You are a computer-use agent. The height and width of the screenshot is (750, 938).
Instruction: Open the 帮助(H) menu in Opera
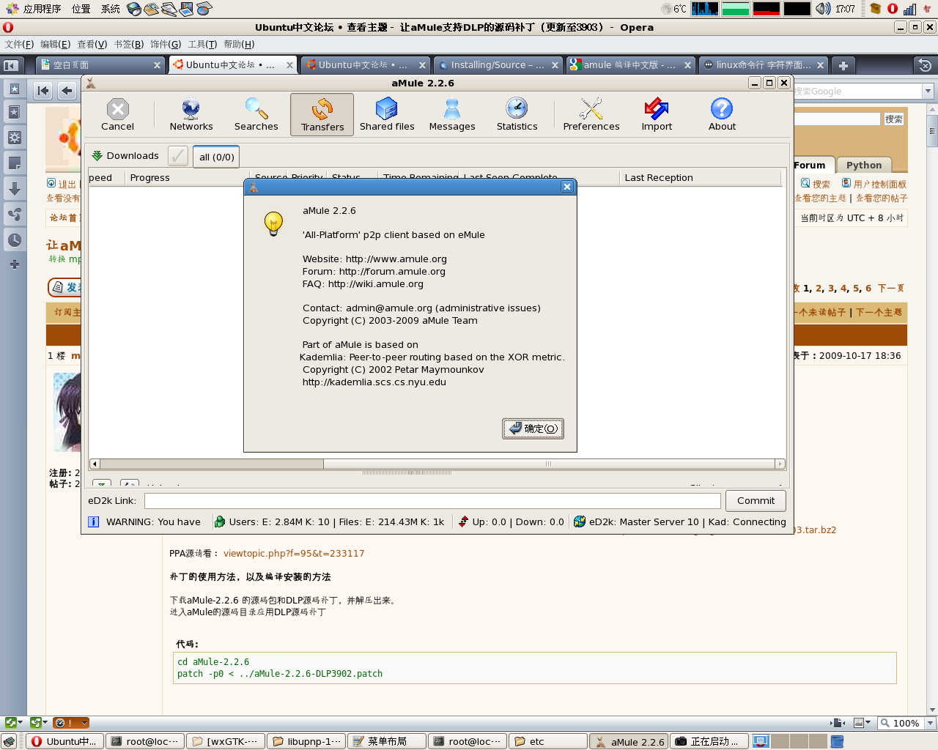(239, 44)
